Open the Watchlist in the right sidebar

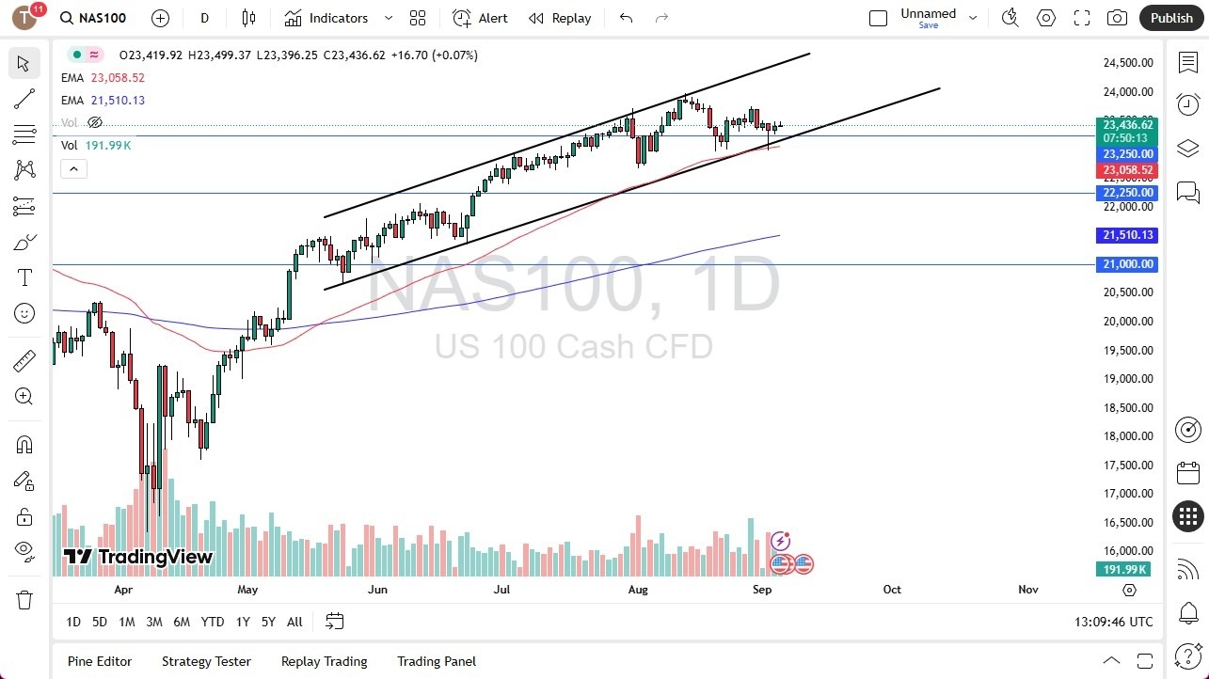(1187, 61)
